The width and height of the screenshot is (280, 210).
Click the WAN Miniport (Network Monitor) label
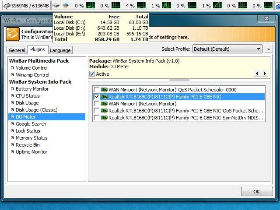[x=143, y=104]
